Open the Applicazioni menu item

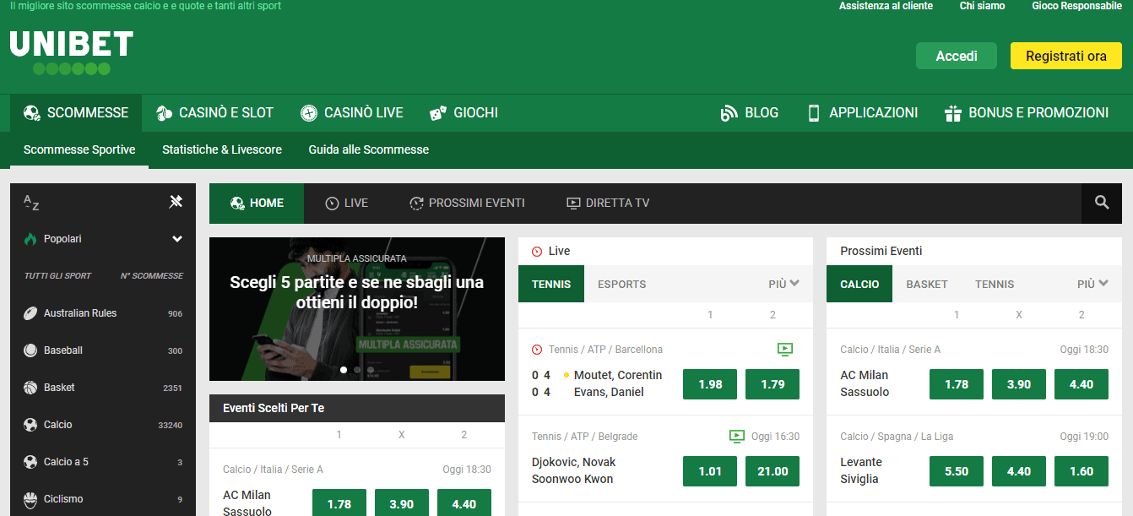tap(862, 113)
